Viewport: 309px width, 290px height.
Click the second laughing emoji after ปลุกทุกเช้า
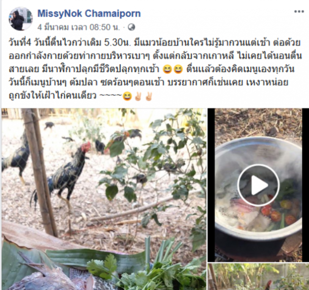pyautogui.click(x=178, y=70)
